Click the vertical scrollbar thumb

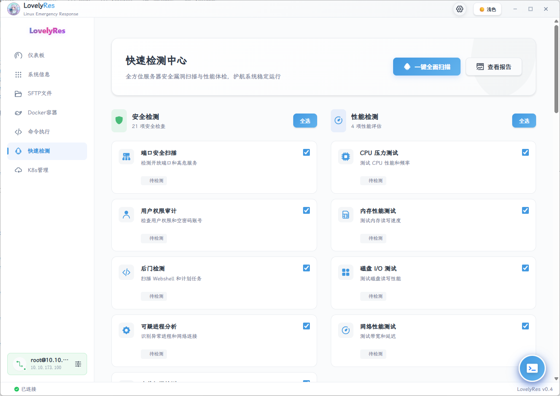[x=556, y=69]
